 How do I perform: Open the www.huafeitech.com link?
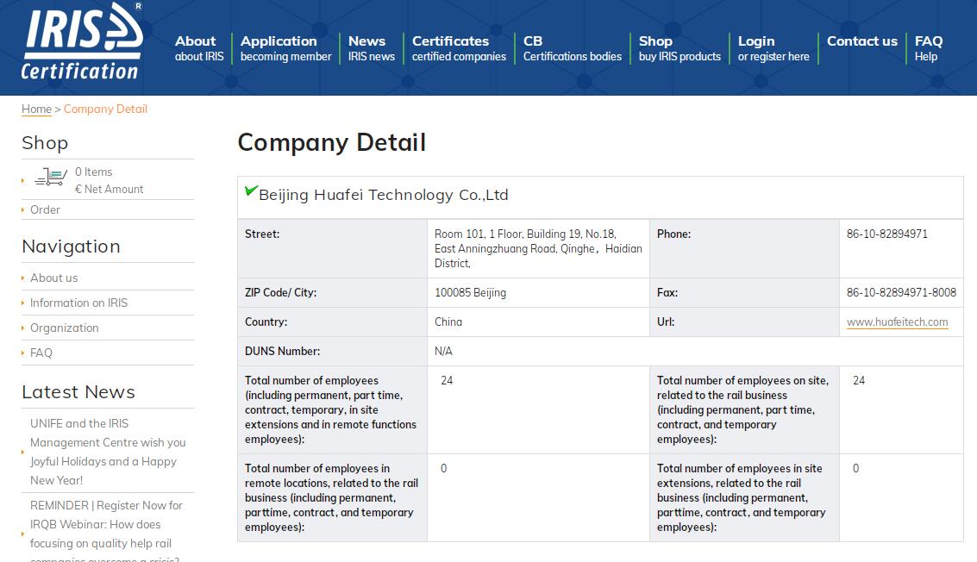pos(897,322)
